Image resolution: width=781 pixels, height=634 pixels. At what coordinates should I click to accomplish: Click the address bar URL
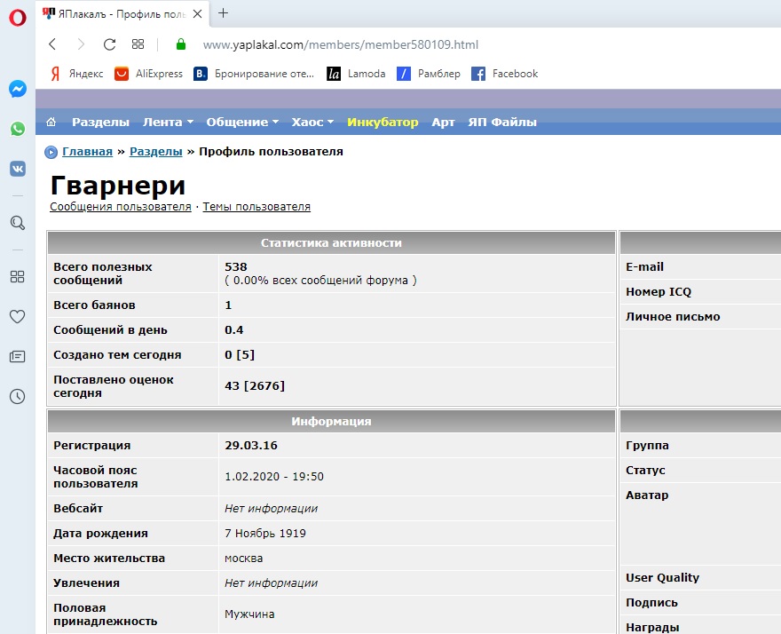341,44
